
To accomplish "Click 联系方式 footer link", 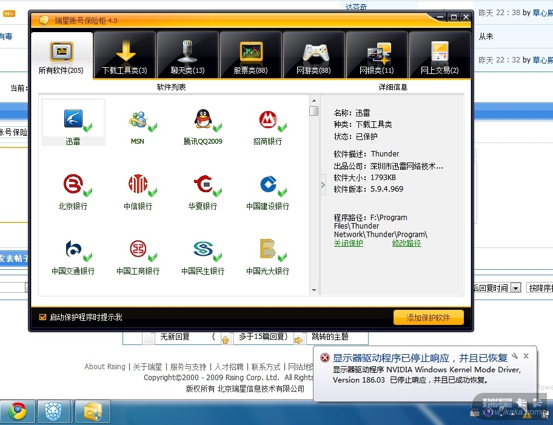I will (266, 367).
